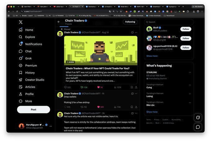Open the more options menu on the pinned post
Viewport: 211px width, 141px height.
click(x=136, y=33)
